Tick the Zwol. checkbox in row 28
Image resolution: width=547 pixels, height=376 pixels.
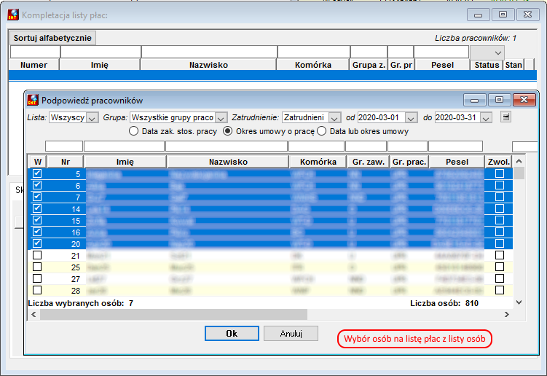pos(500,290)
